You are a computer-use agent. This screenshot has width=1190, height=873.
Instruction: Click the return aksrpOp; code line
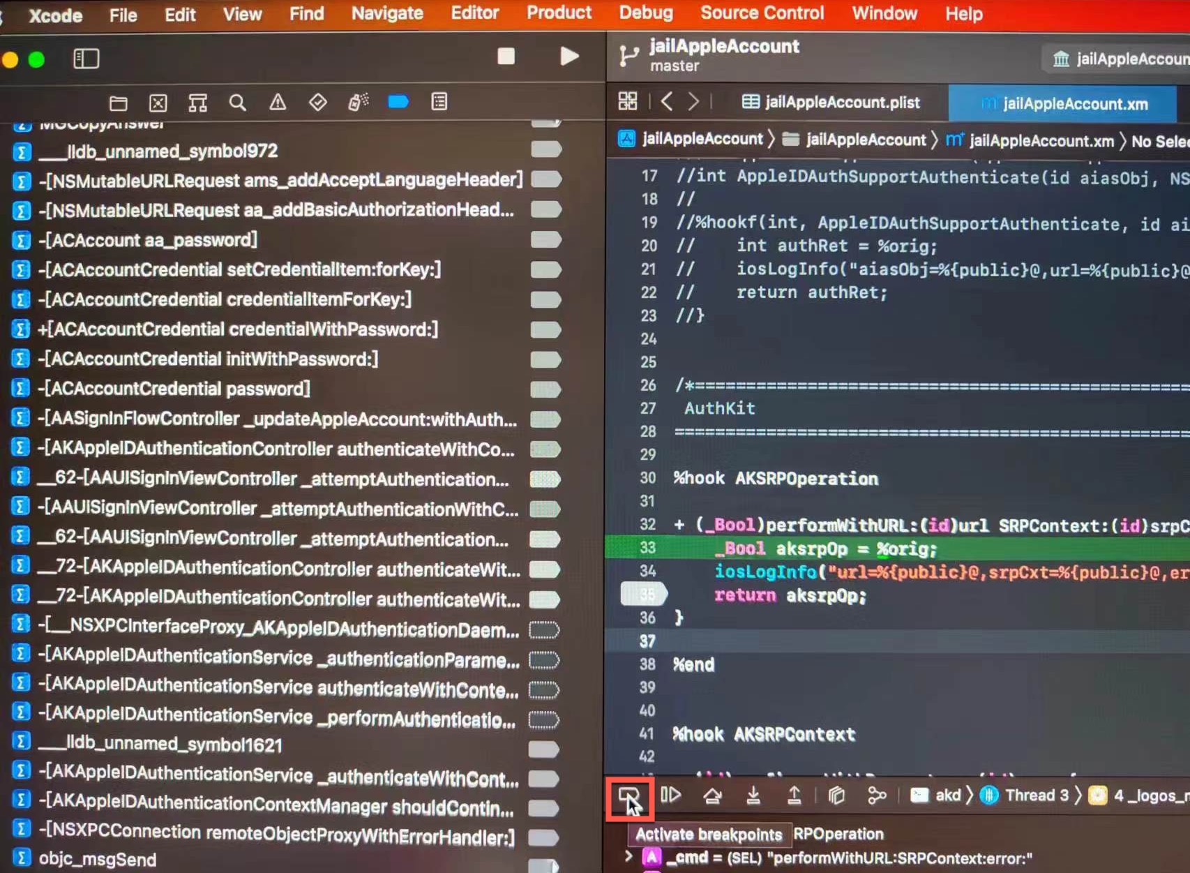click(x=790, y=595)
